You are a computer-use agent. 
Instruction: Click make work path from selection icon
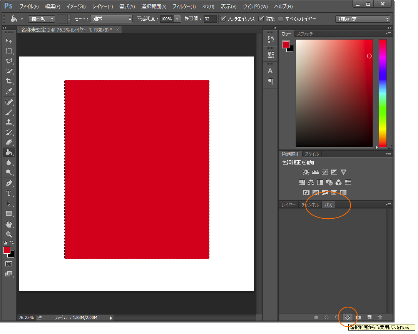[x=347, y=317]
